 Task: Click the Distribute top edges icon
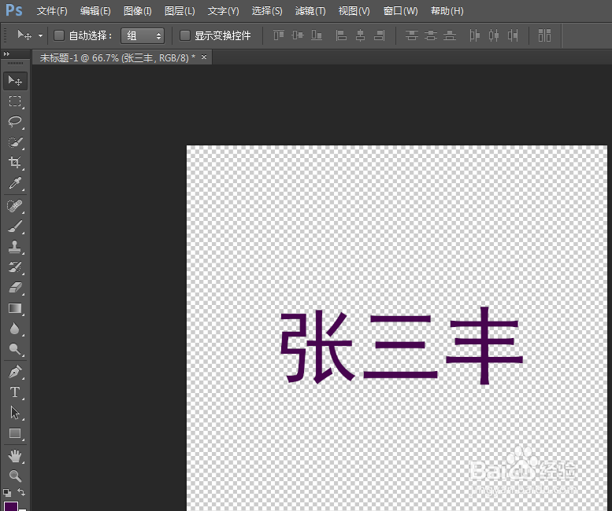(412, 35)
